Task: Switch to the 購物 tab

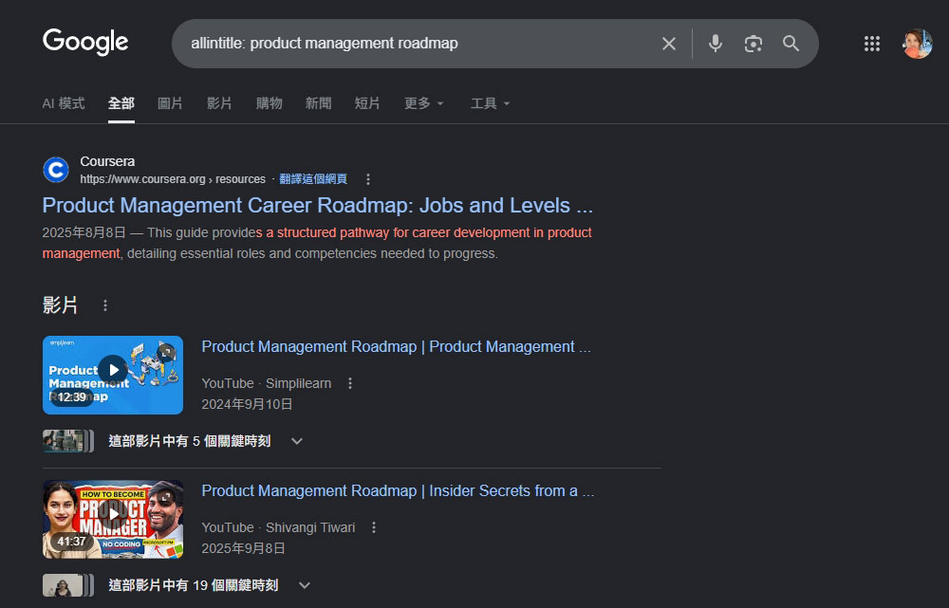Action: coord(269,103)
